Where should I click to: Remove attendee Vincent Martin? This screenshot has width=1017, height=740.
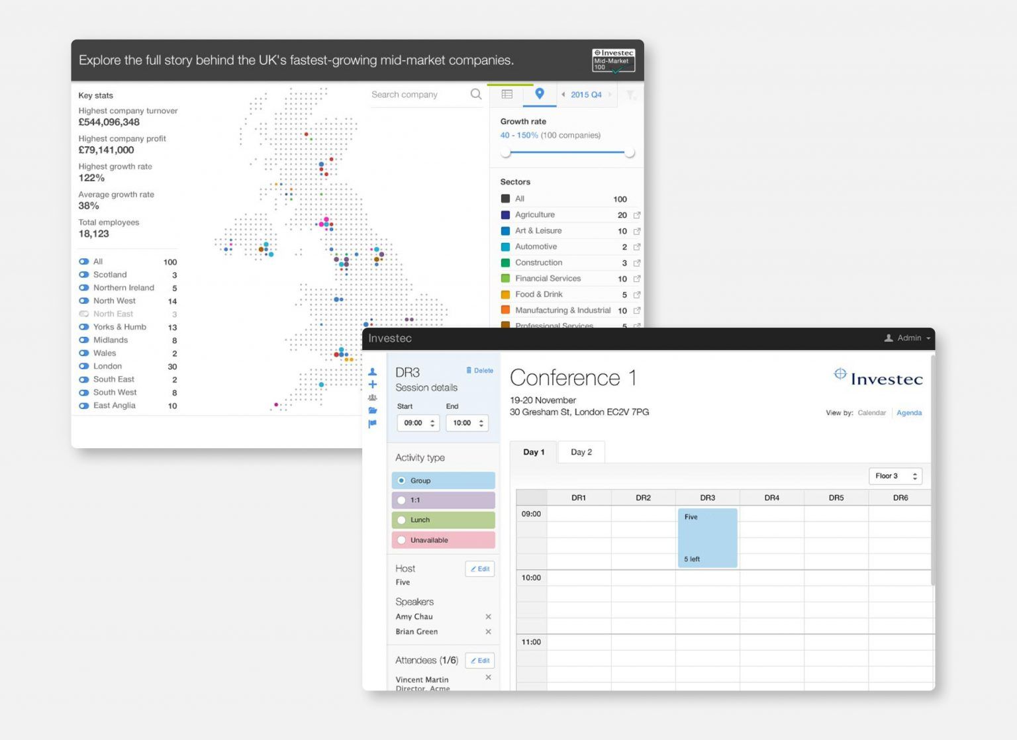(489, 677)
